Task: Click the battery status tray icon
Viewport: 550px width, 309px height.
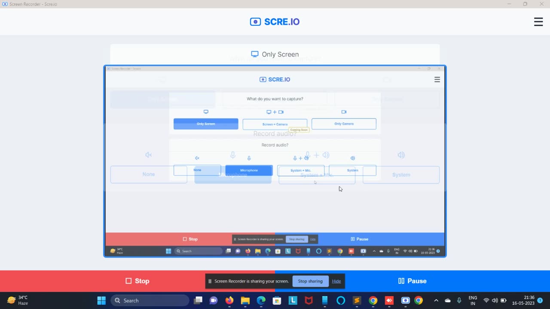Action: [x=504, y=300]
